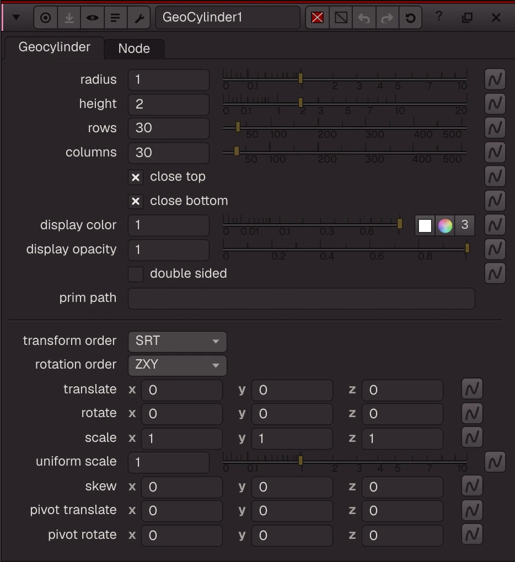Image resolution: width=515 pixels, height=562 pixels.
Task: Float the panel with the windows icon
Action: (467, 17)
